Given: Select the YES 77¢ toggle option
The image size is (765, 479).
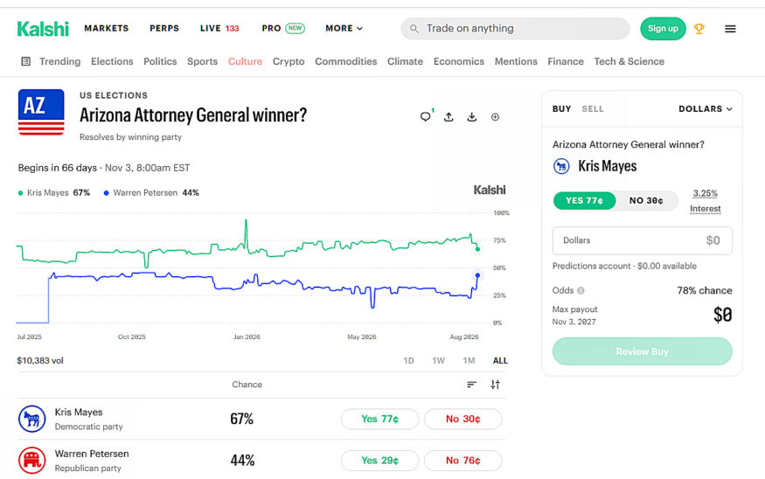Looking at the screenshot, I should [x=584, y=200].
